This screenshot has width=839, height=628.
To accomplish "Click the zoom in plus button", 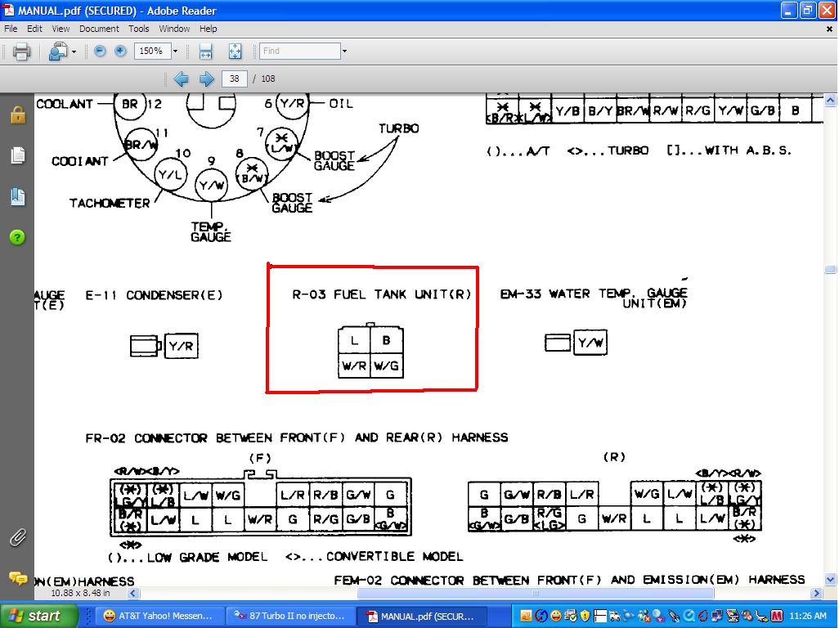I will pos(120,51).
